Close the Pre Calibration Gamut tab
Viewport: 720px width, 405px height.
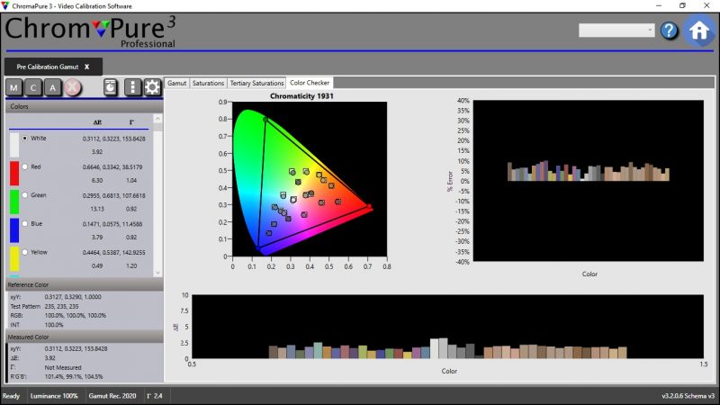pyautogui.click(x=87, y=67)
